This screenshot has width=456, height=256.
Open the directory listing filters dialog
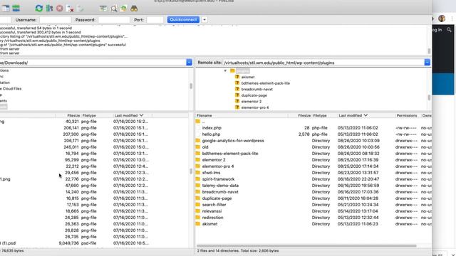(x=103, y=9)
